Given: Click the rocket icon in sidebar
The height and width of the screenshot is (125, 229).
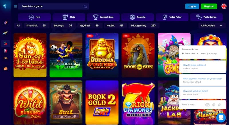Looking at the screenshot, I should click(x=5, y=33).
